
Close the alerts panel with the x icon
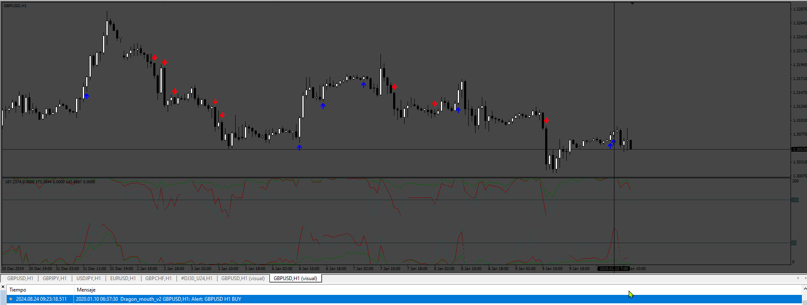coord(3,286)
